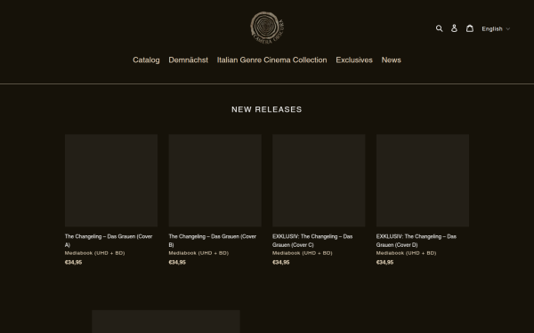The width and height of the screenshot is (534, 333).
Task: Click the Cover A price €34,95
Action: coord(73,262)
